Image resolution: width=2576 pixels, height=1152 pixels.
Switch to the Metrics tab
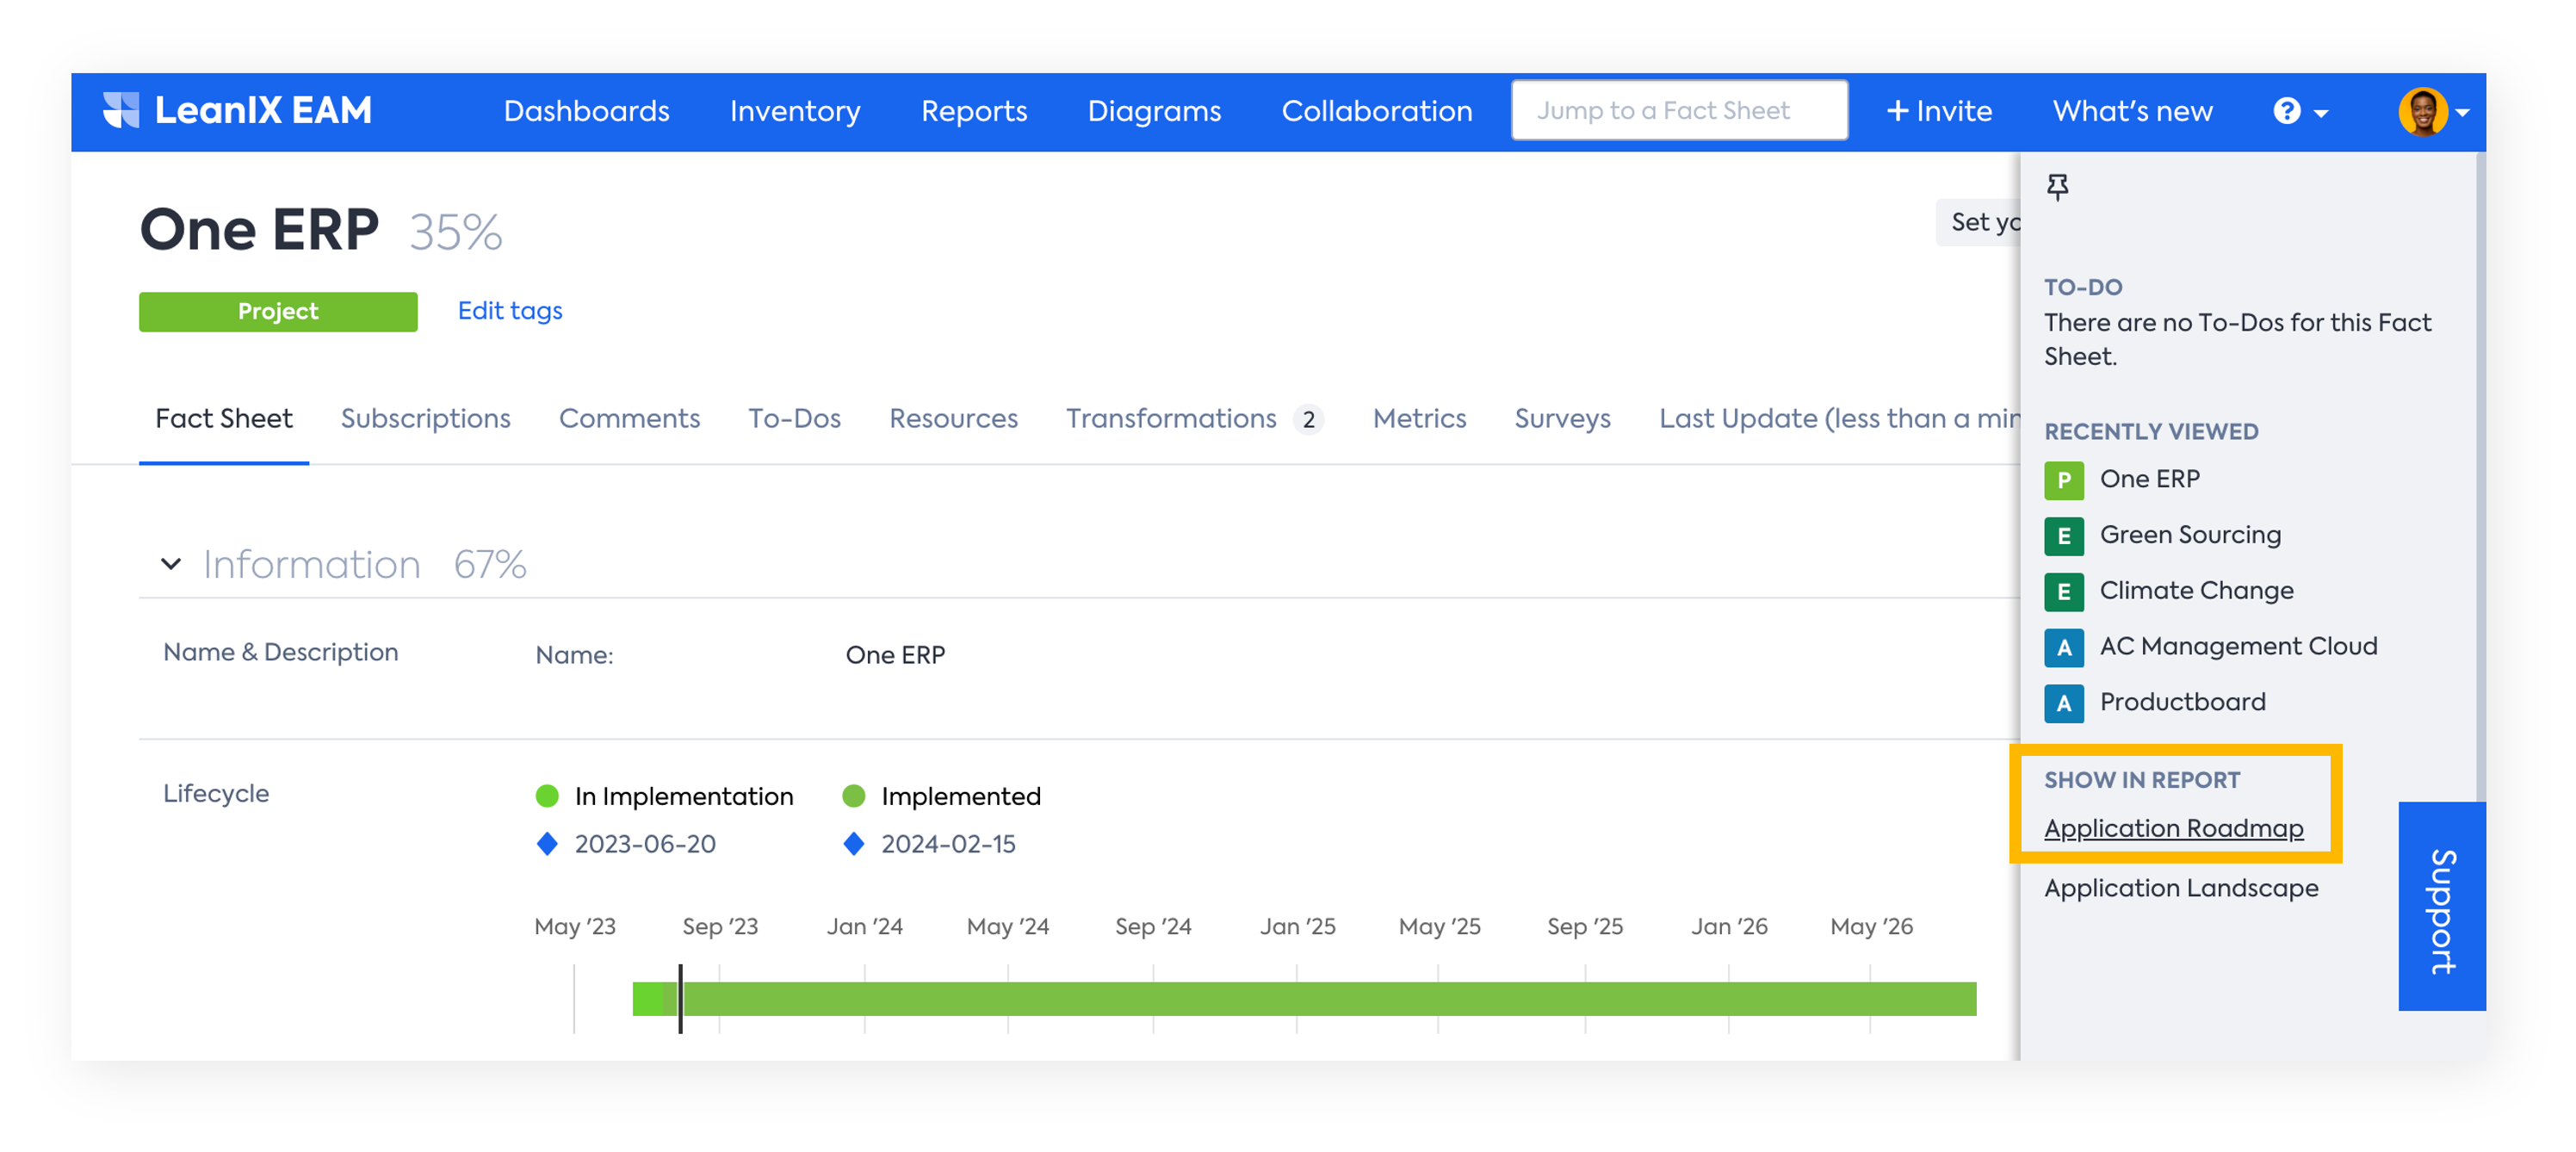pyautogui.click(x=1419, y=419)
